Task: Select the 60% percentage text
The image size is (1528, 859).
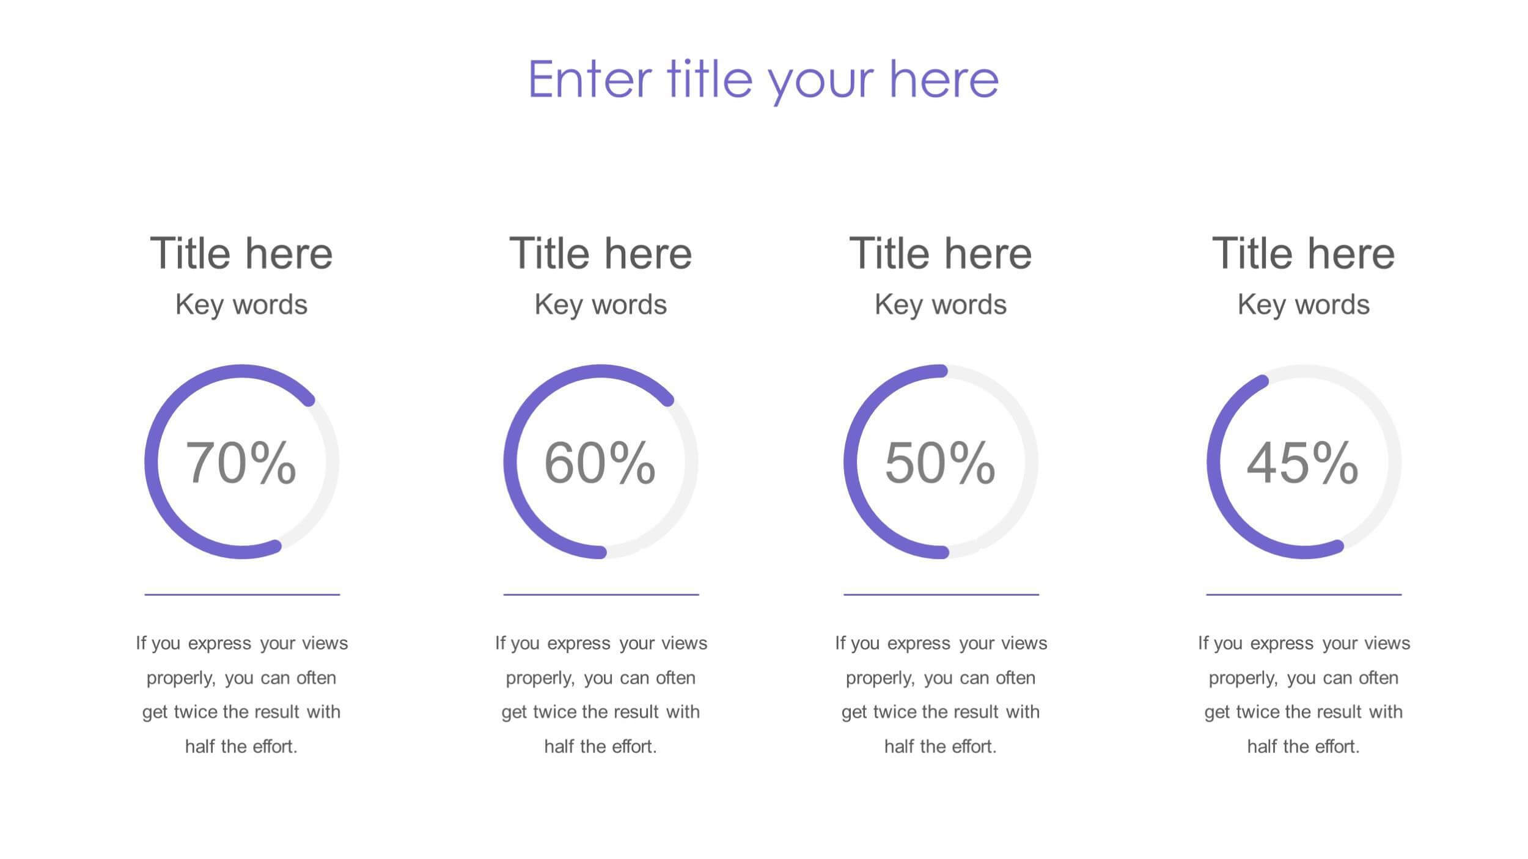Action: 600,463
